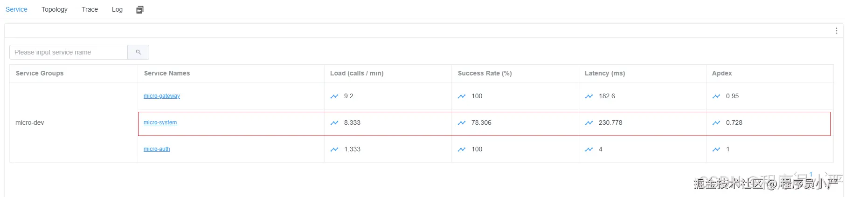Open the Trace tab

pyautogui.click(x=90, y=9)
